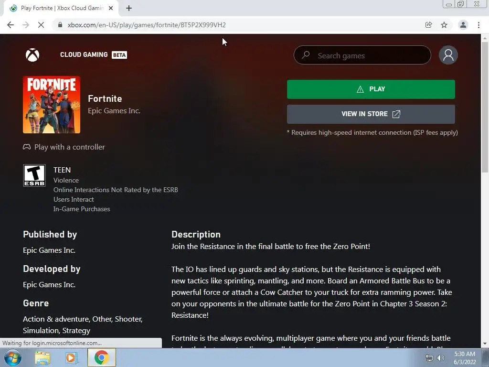Click the page vertical scrollbar thumb

(x=485, y=107)
